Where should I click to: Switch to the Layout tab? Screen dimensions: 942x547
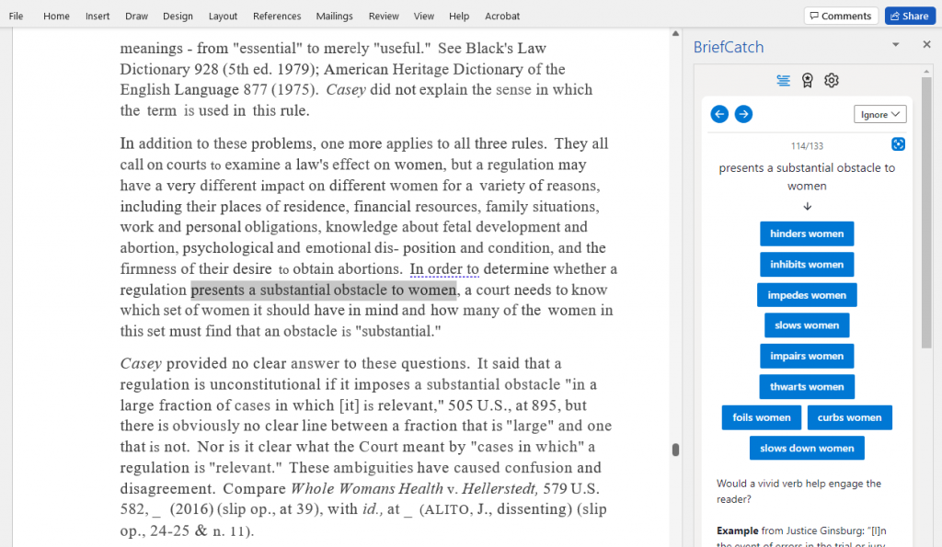[x=223, y=17]
